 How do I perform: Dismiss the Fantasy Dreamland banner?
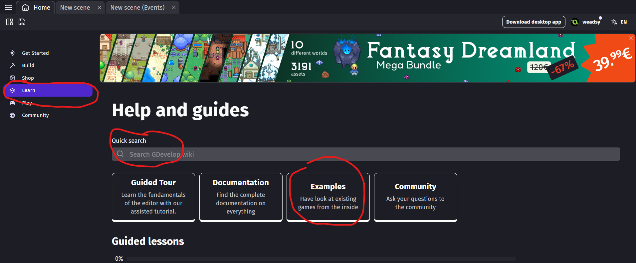[631, 39]
